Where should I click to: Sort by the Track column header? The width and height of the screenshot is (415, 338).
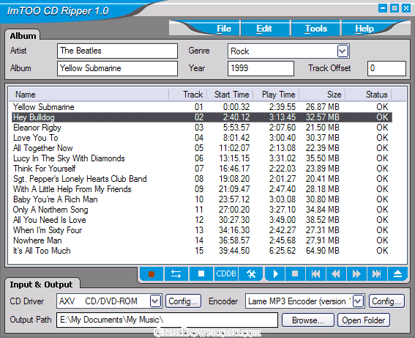(188, 95)
